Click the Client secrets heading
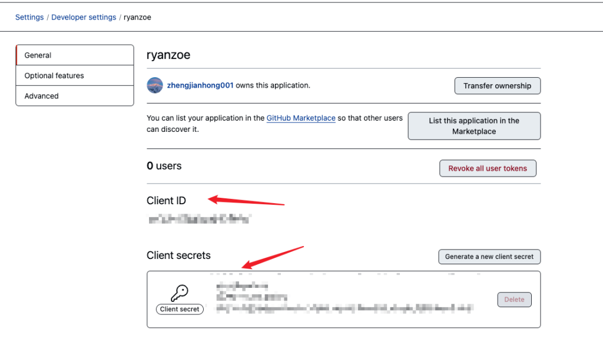 click(x=178, y=255)
